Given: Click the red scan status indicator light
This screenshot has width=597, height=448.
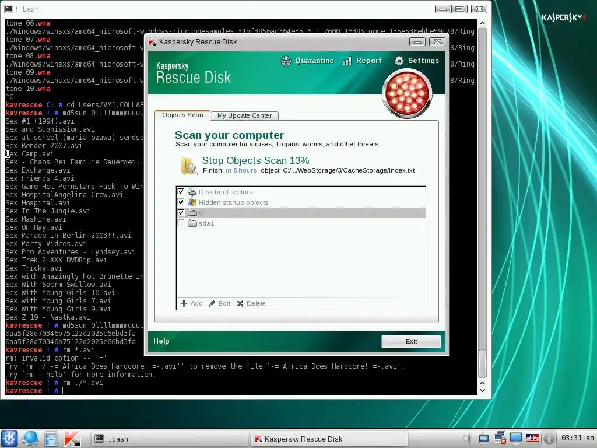Looking at the screenshot, I should coord(407,93).
